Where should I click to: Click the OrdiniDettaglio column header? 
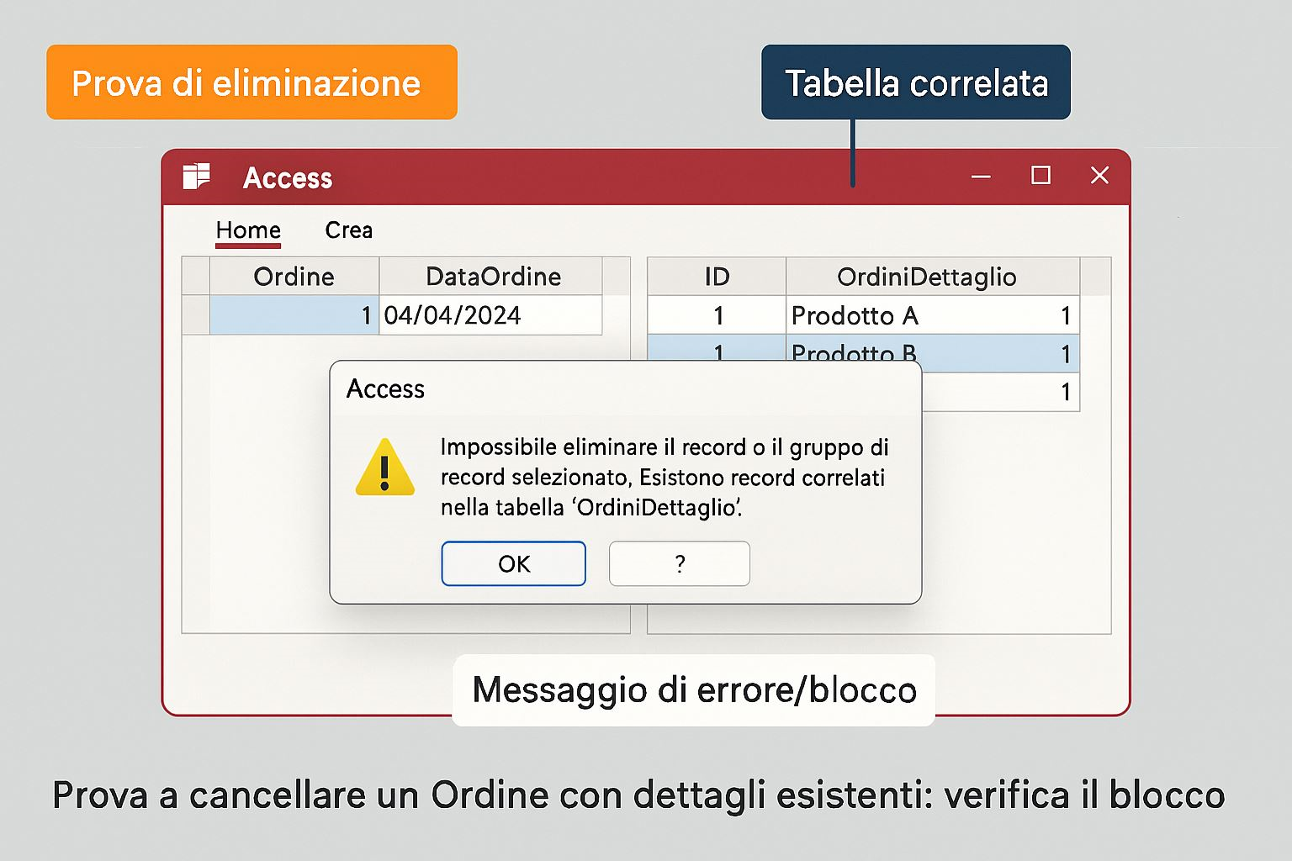coord(926,277)
